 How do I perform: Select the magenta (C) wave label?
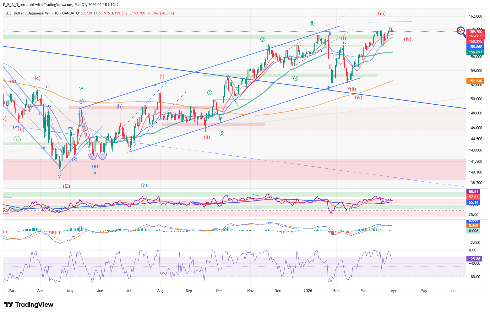[x=66, y=186]
